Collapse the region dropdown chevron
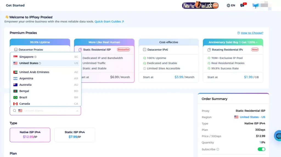 coord(77,111)
